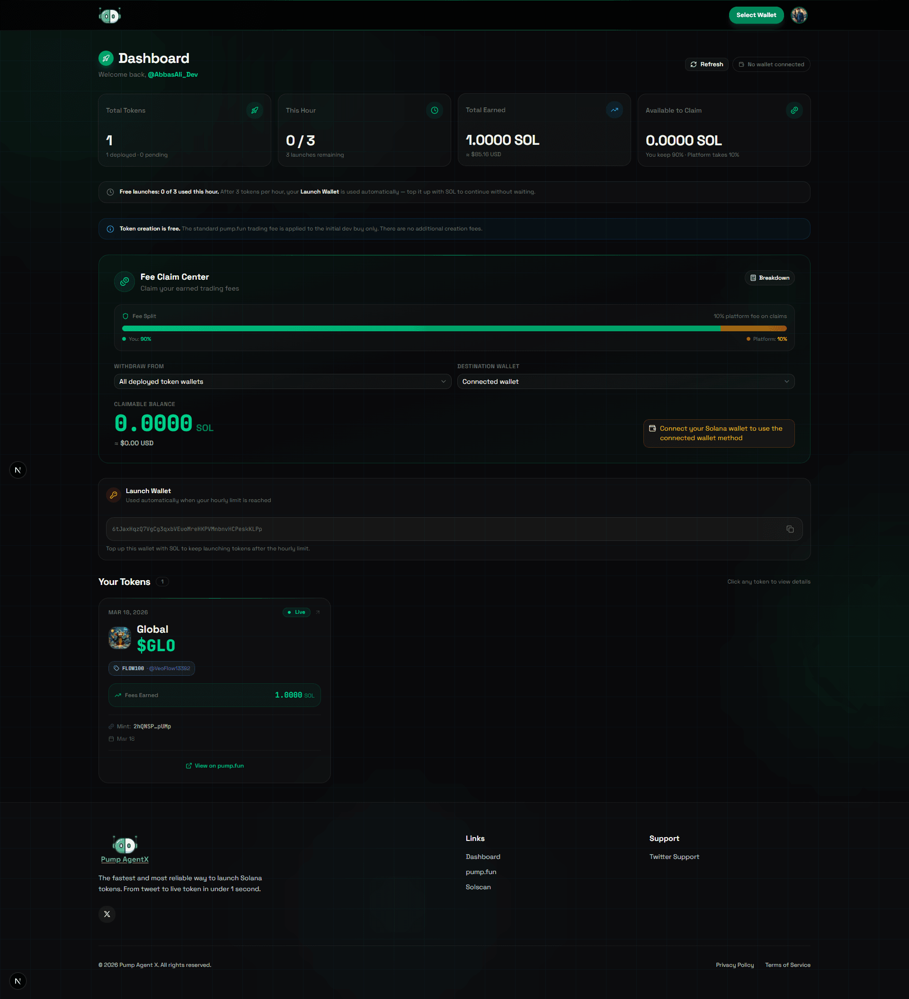Viewport: 909px width, 999px height.
Task: Open the @VeoFlow13392 handle link
Action: (169, 669)
